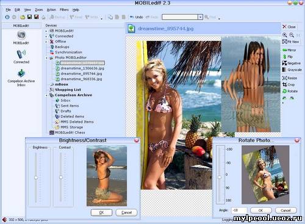The image size is (305, 224).
Task: Click the Brightness slider handle
Action: pyautogui.click(x=36, y=178)
